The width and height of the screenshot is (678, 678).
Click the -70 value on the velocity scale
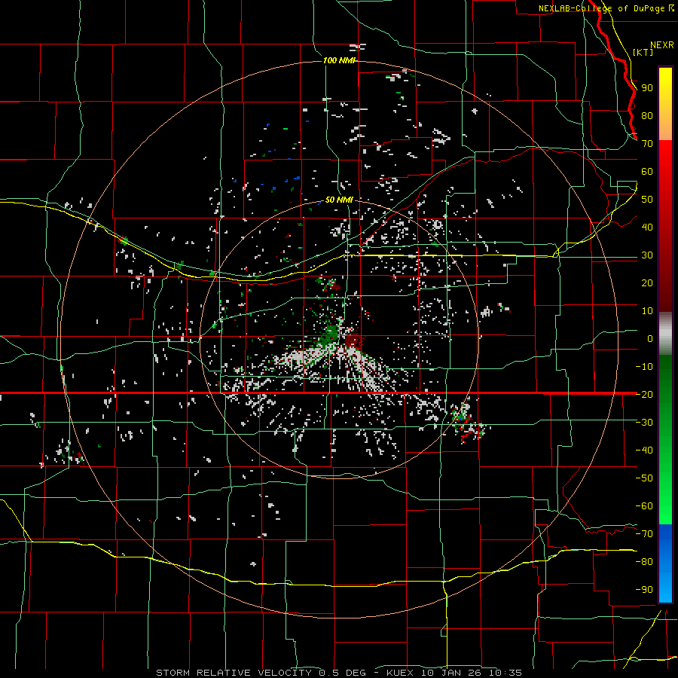(644, 534)
